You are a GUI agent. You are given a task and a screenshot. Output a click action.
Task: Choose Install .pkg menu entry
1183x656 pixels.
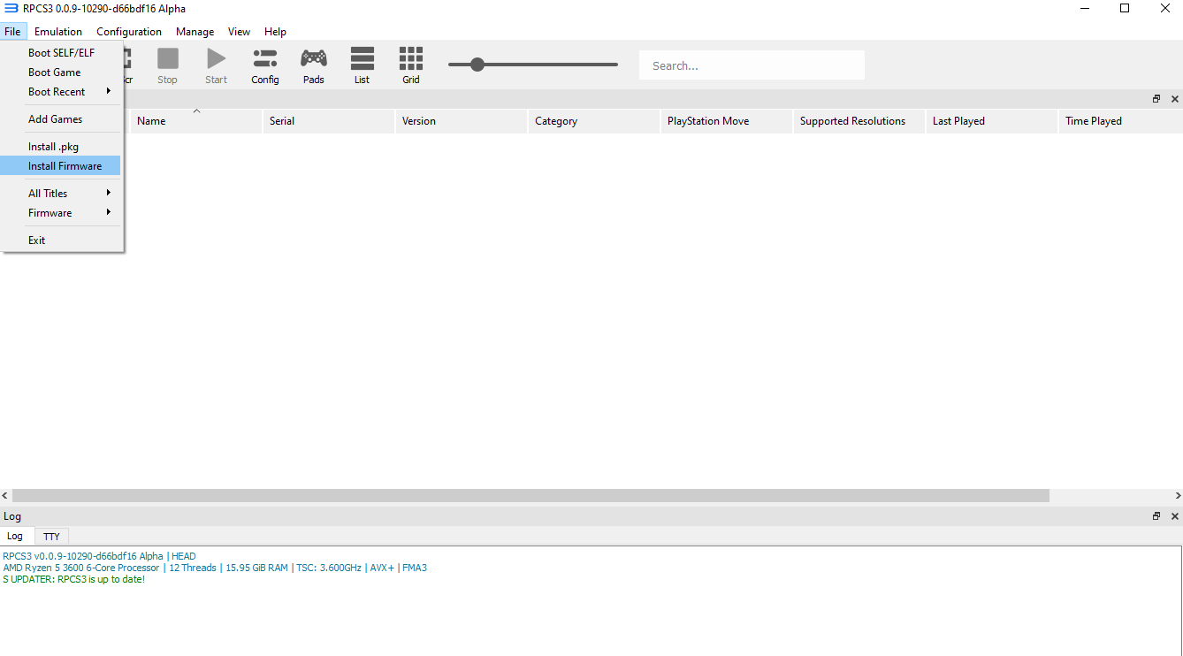53,147
